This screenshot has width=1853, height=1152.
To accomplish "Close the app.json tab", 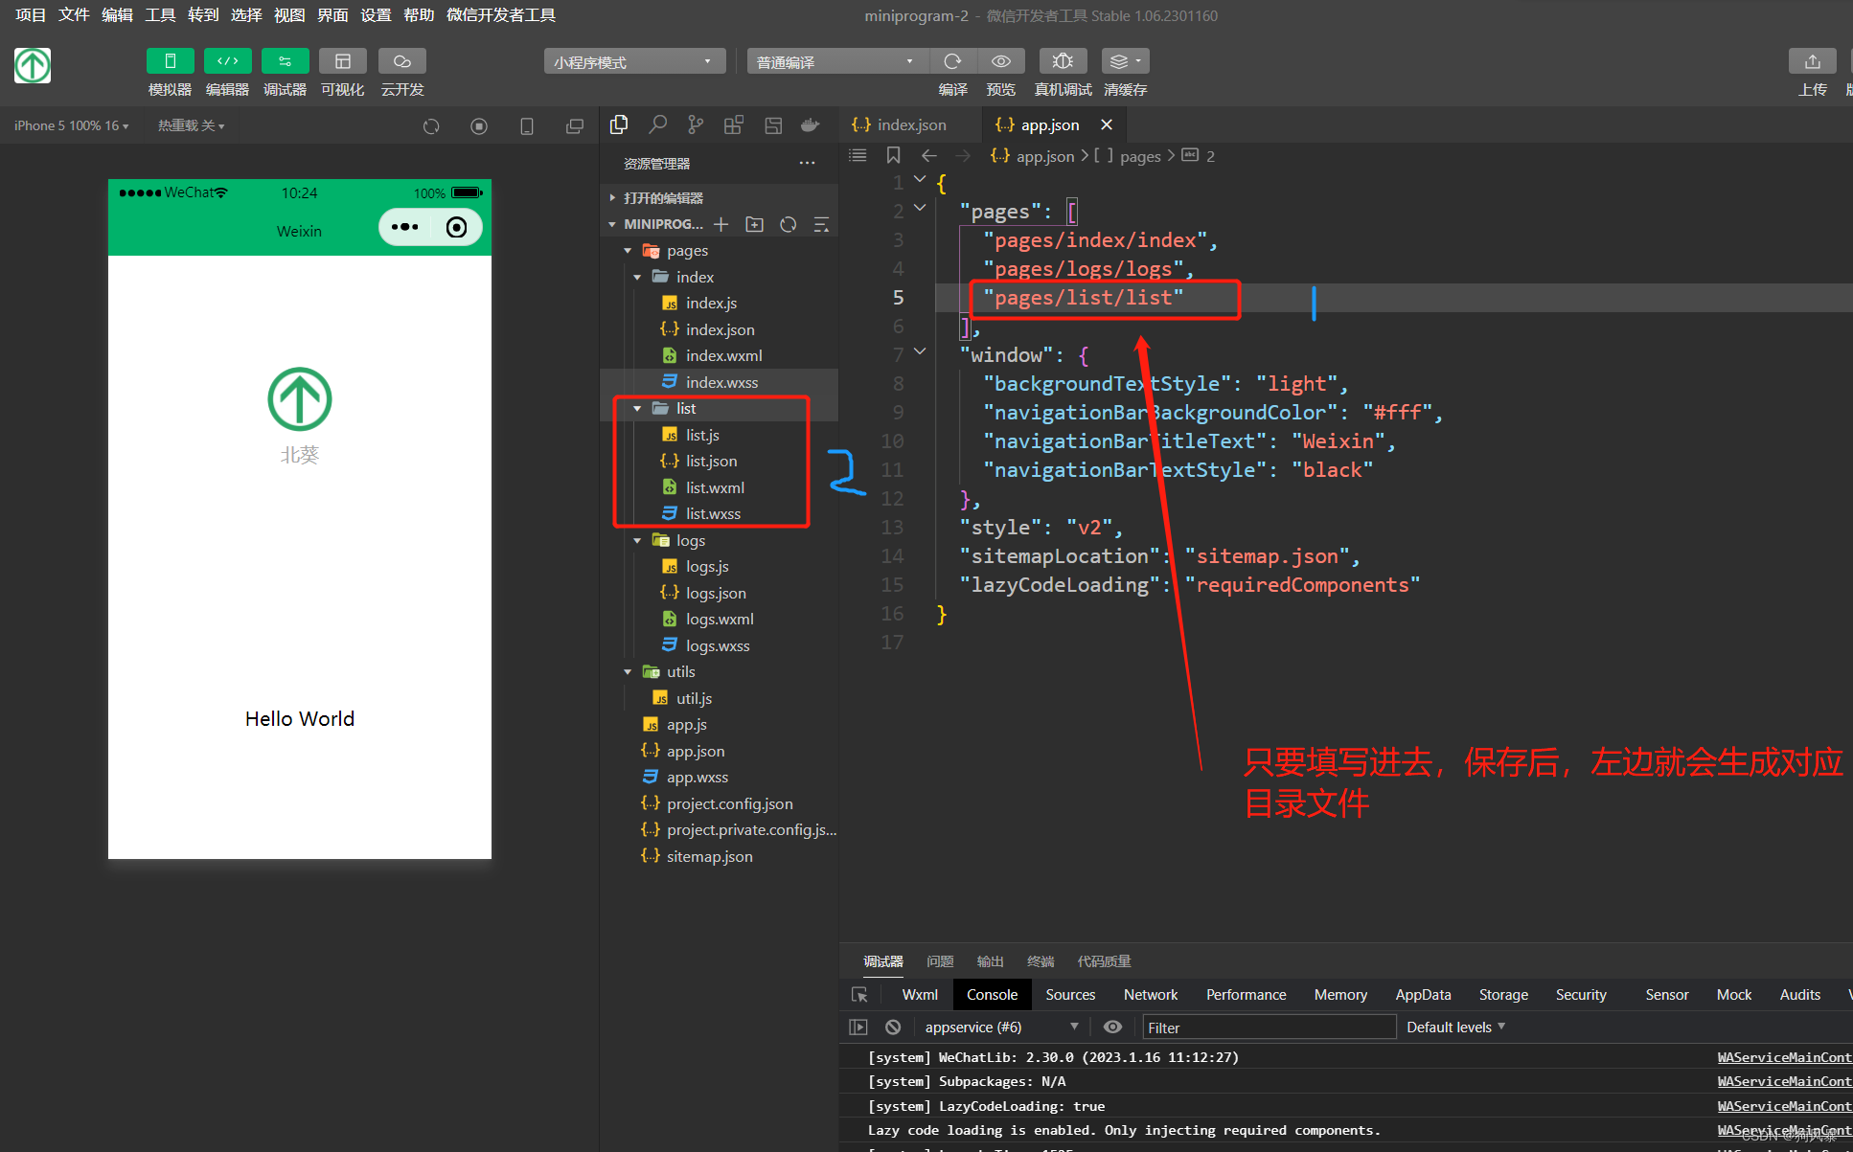I will [1107, 125].
